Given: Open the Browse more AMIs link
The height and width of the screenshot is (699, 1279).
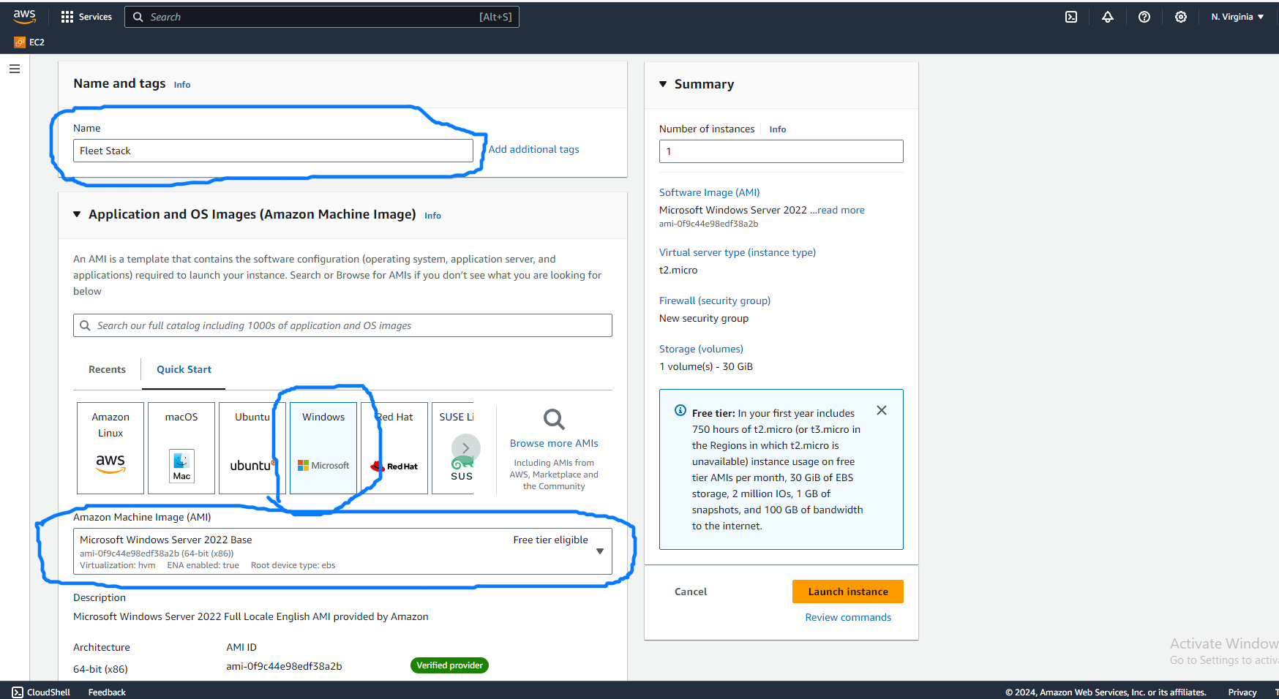Looking at the screenshot, I should point(554,443).
